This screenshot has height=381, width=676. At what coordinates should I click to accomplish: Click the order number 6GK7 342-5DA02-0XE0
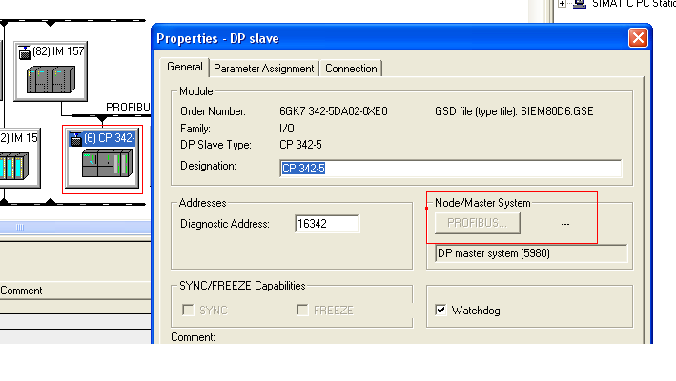click(334, 111)
